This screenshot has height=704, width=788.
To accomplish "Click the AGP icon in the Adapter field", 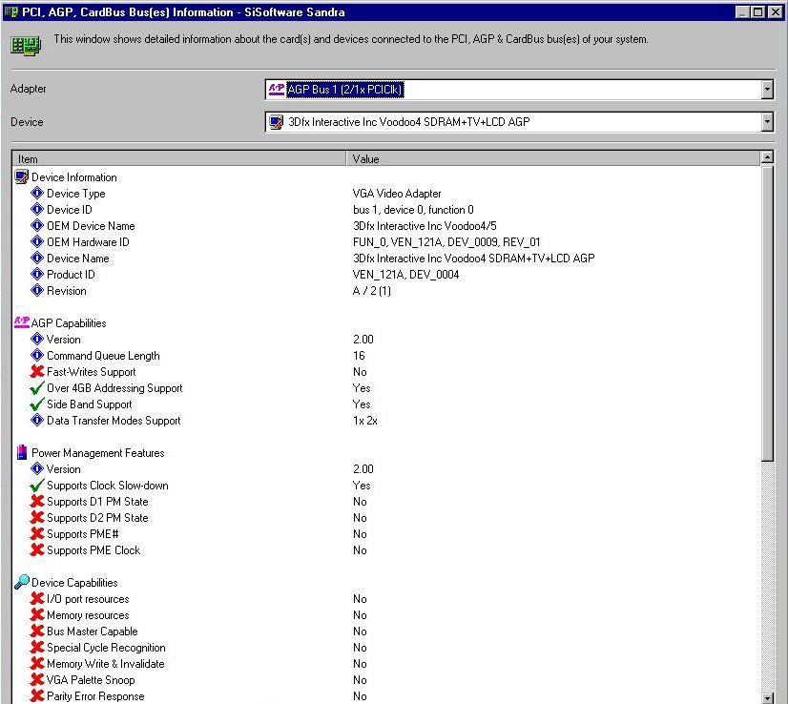I will point(277,90).
